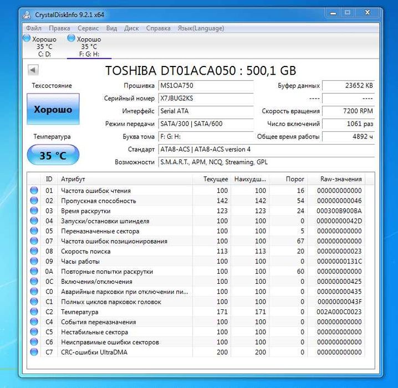
Task: Select the Неисправимые ошибки секторов row text
Action: point(110,342)
